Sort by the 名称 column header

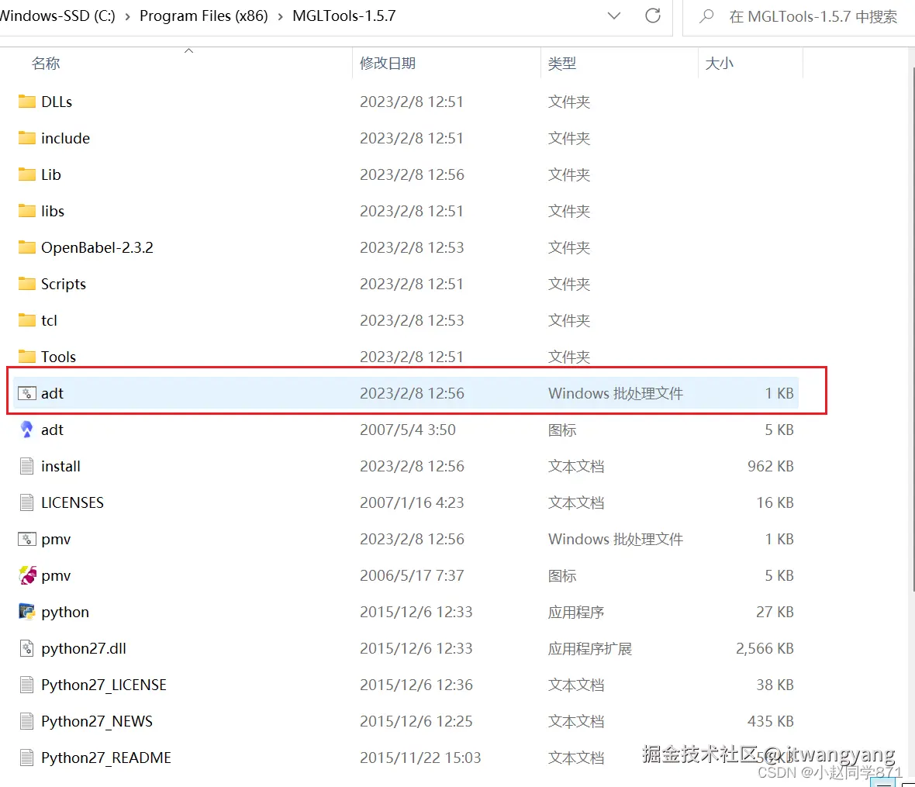pos(46,63)
